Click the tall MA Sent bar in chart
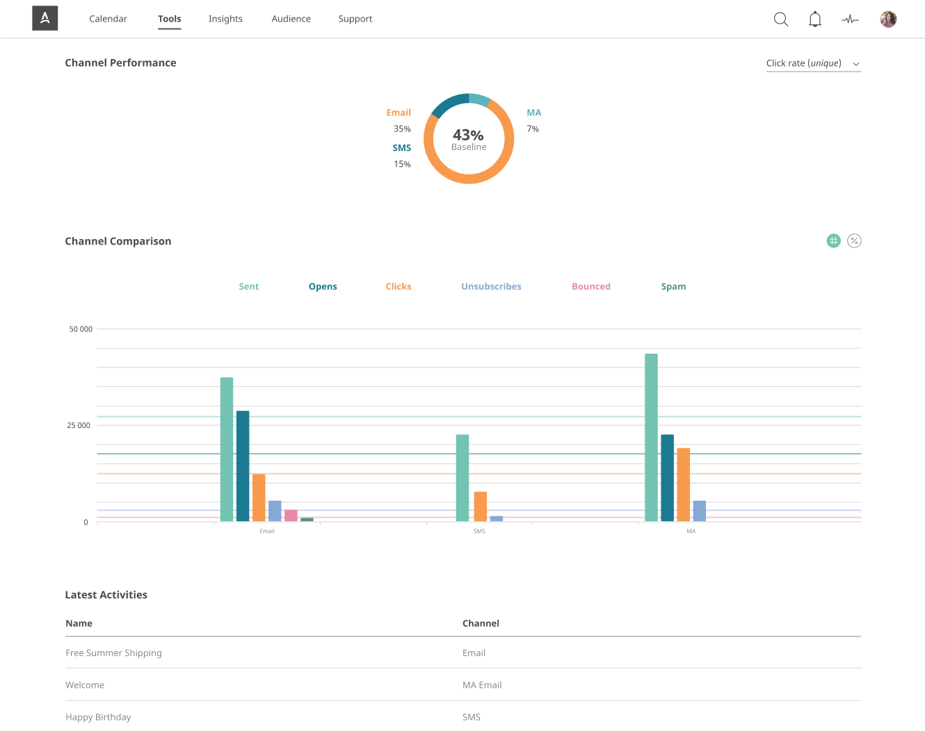The image size is (925, 731). pos(651,438)
